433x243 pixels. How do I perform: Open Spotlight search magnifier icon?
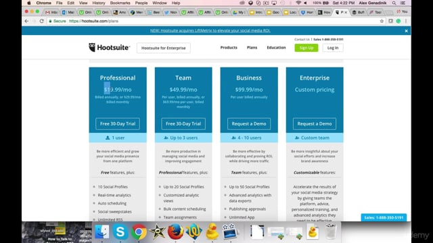(394, 3)
